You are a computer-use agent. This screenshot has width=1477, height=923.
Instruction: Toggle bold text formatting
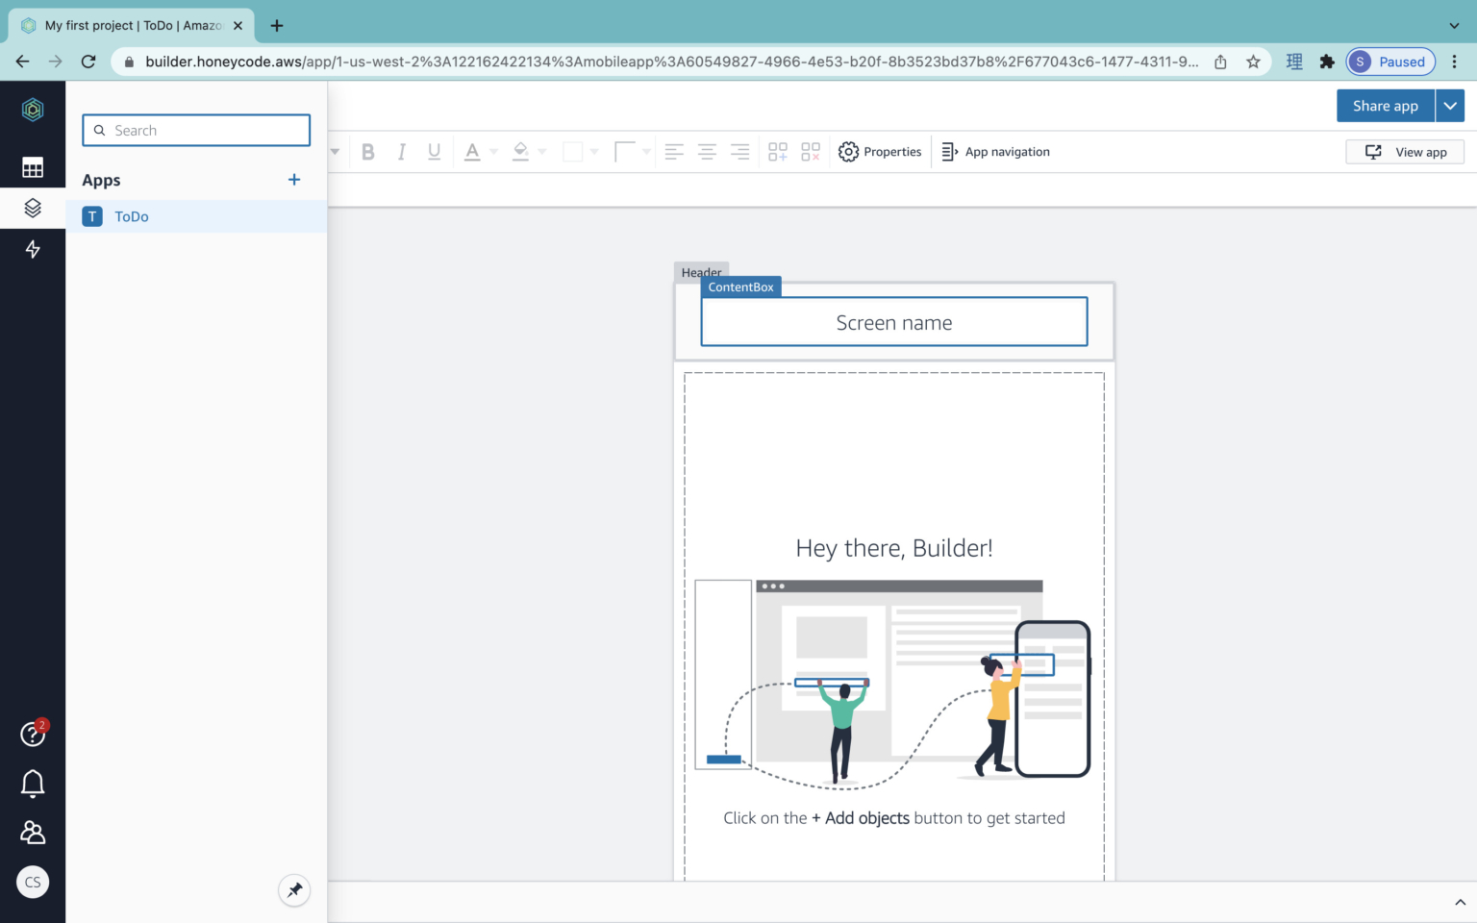(x=368, y=151)
